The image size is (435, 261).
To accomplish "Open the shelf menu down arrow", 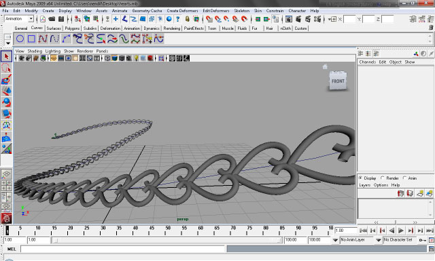I will click(8, 43).
